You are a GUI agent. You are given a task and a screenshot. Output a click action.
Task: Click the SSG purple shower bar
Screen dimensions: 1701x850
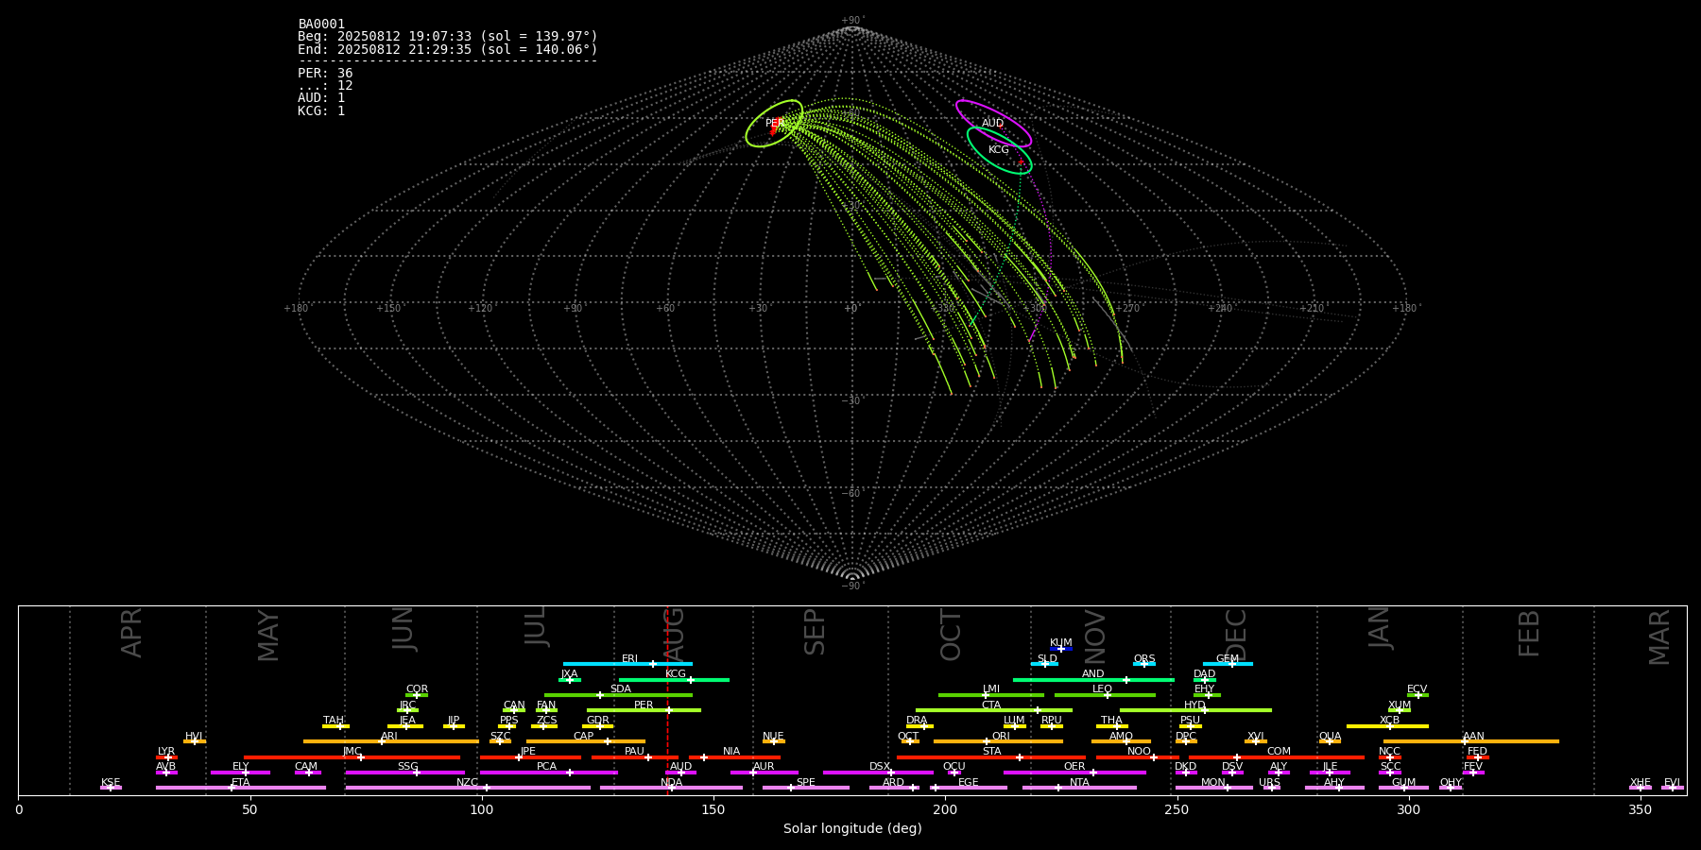(404, 773)
